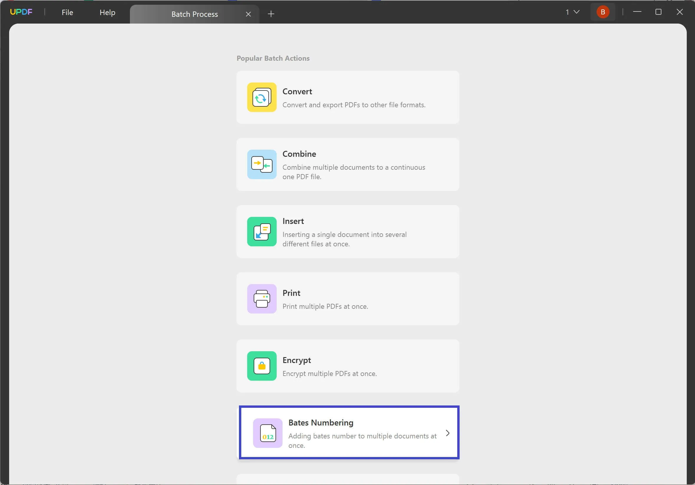Click the Convert batch action icon
This screenshot has width=695, height=485.
click(261, 97)
